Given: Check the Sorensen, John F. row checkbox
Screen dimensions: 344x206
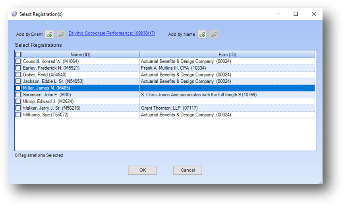Looking at the screenshot, I should coord(18,94).
